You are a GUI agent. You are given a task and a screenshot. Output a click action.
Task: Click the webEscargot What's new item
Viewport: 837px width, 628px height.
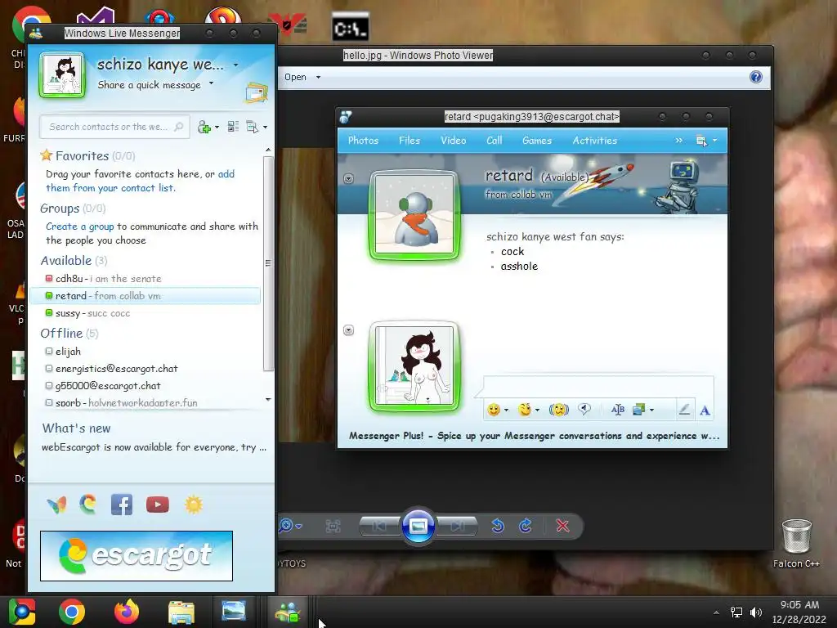[154, 447]
